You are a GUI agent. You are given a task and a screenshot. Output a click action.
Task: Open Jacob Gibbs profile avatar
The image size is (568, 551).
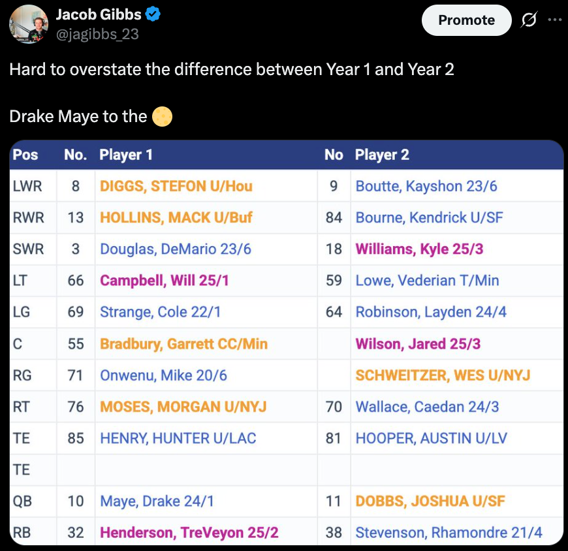[x=29, y=24]
